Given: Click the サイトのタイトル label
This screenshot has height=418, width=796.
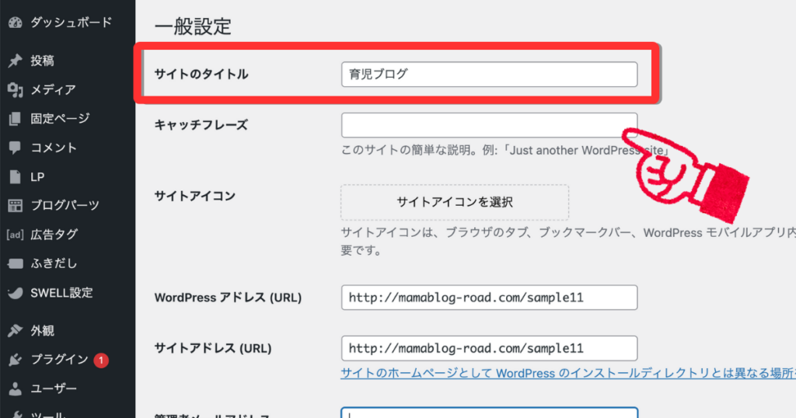Looking at the screenshot, I should tap(201, 75).
